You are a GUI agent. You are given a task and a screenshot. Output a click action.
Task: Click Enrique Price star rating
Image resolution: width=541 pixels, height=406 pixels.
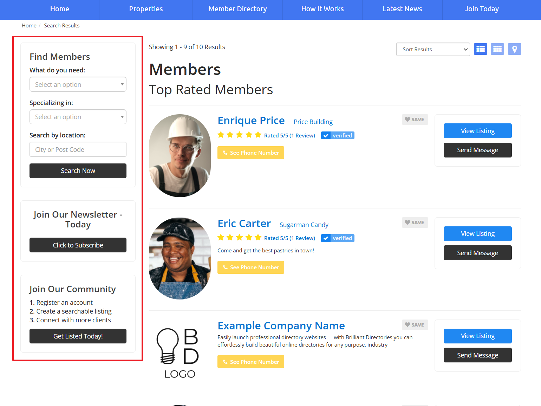239,135
